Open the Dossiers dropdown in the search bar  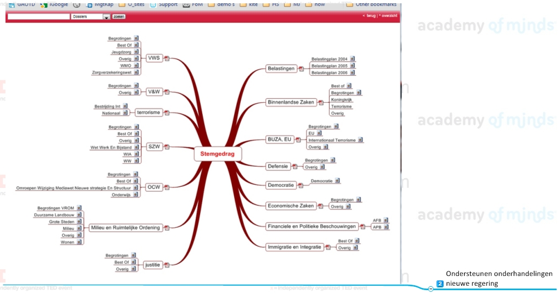pos(107,16)
